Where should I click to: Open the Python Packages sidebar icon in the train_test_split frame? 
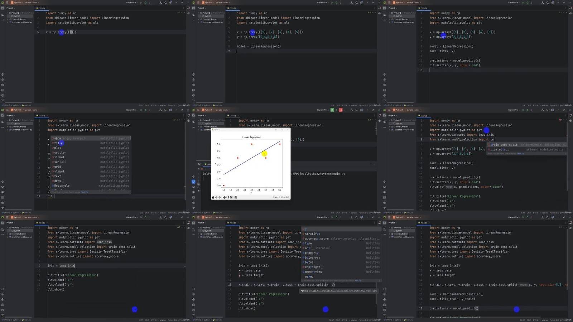click(385, 187)
